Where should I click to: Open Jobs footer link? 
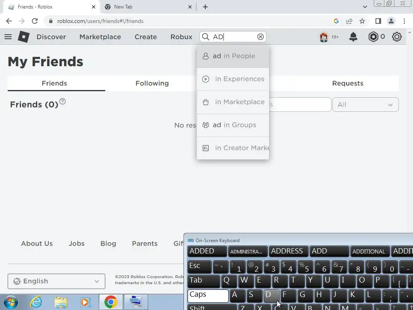click(77, 243)
